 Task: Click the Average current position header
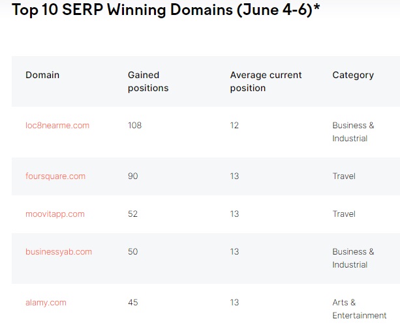coord(266,81)
